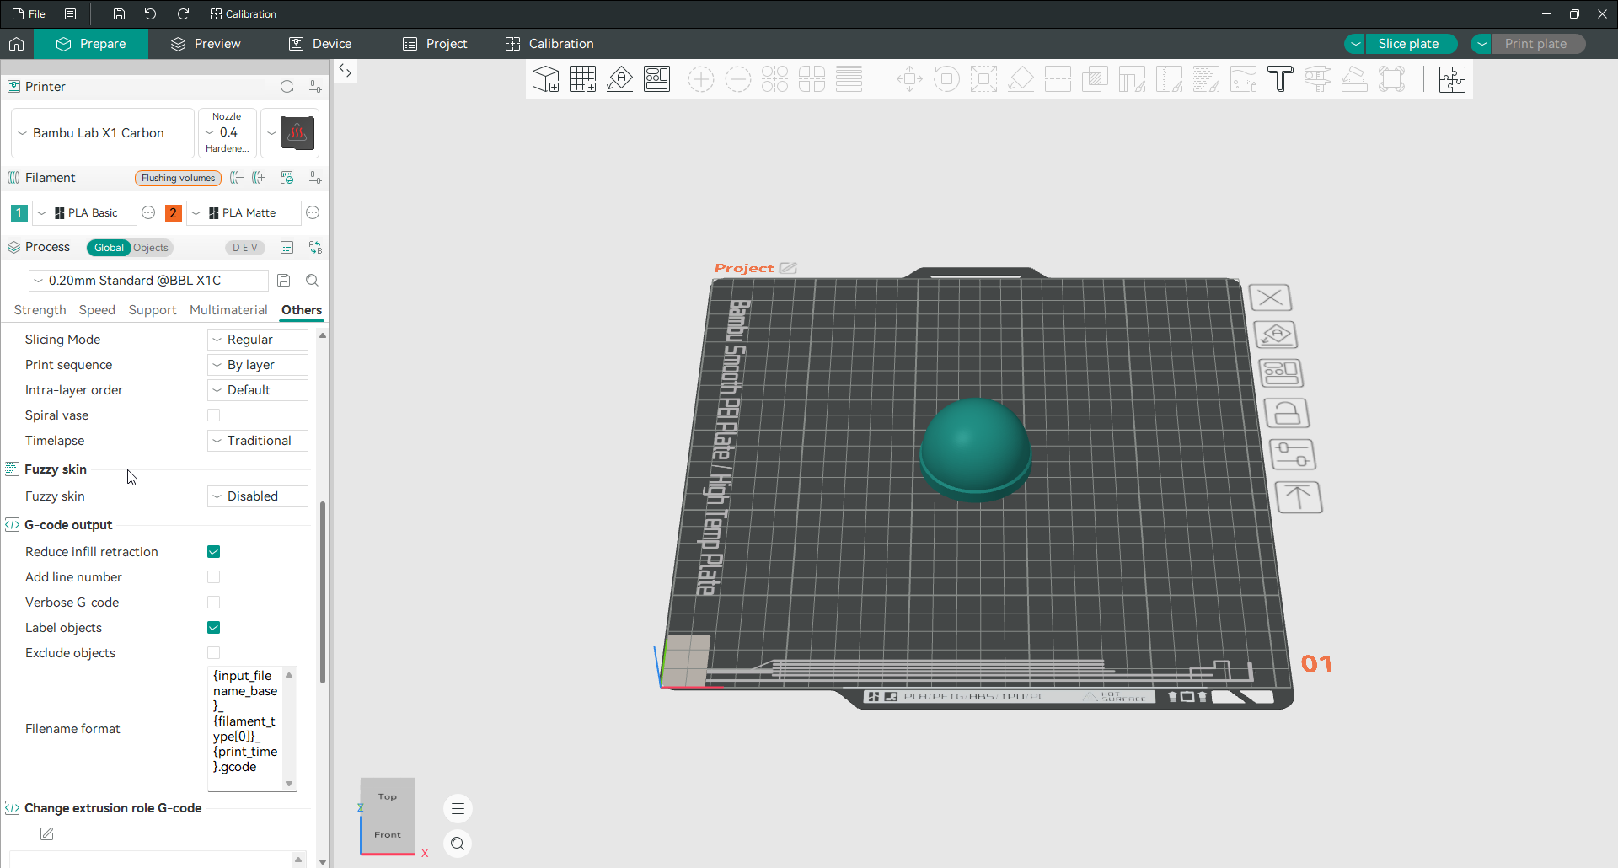Click the printer refresh sync icon
This screenshot has height=868, width=1618.
click(x=287, y=87)
